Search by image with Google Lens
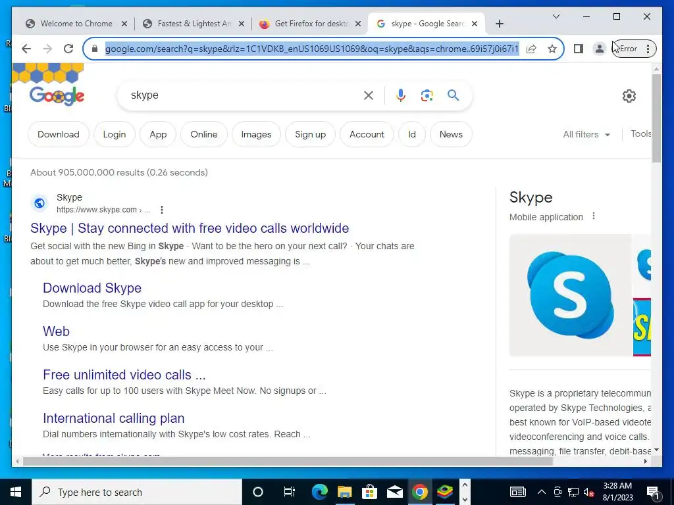The width and height of the screenshot is (674, 505). point(427,95)
